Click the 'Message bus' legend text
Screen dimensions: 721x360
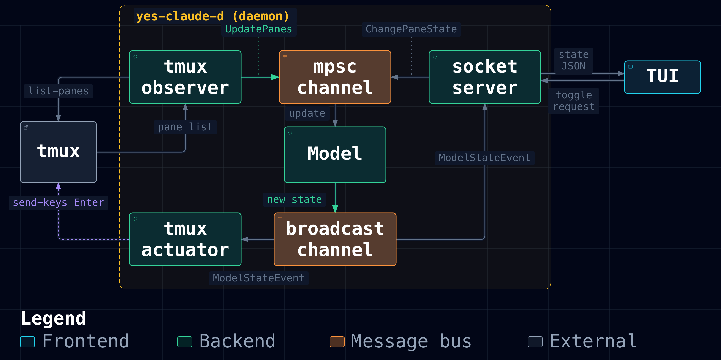(412, 341)
